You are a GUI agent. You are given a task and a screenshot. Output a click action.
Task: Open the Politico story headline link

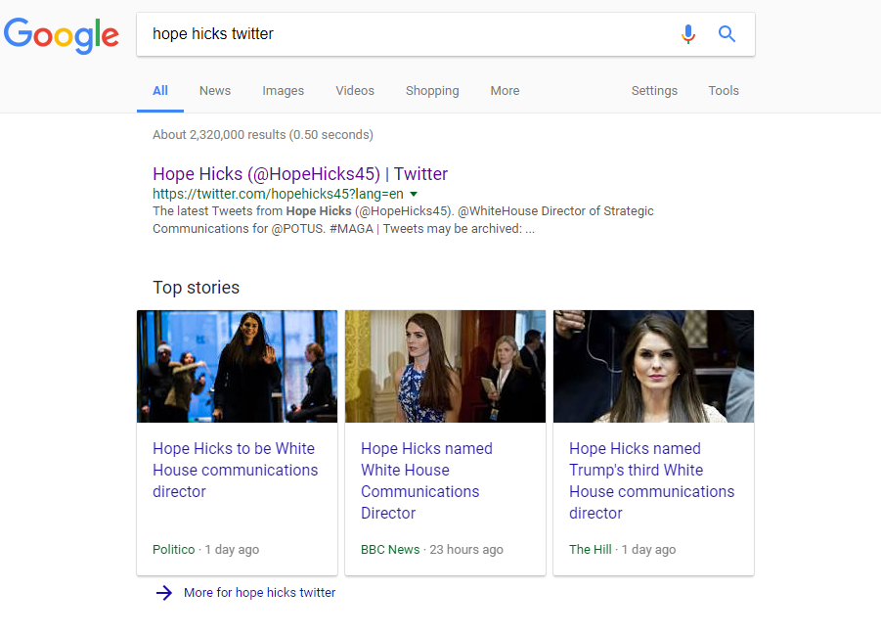(236, 470)
